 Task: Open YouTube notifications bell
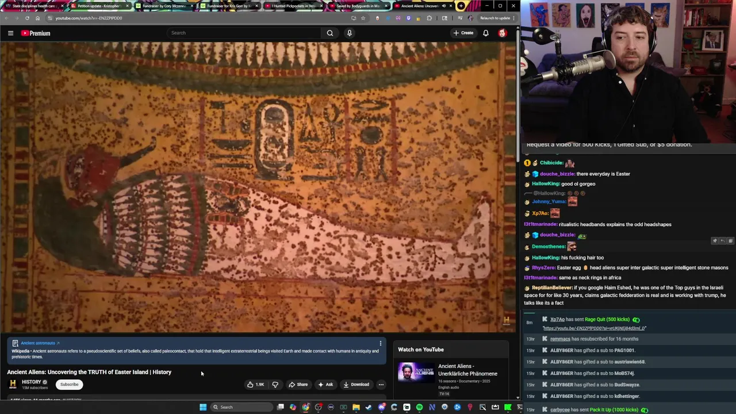point(486,33)
